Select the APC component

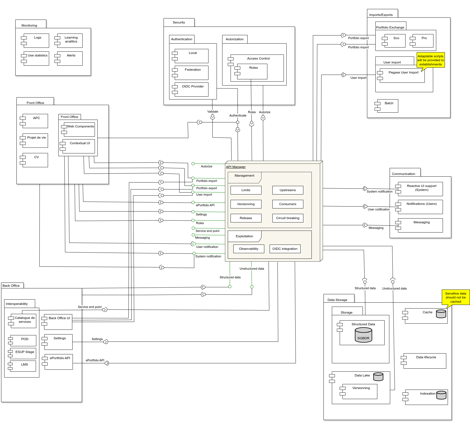(34, 121)
